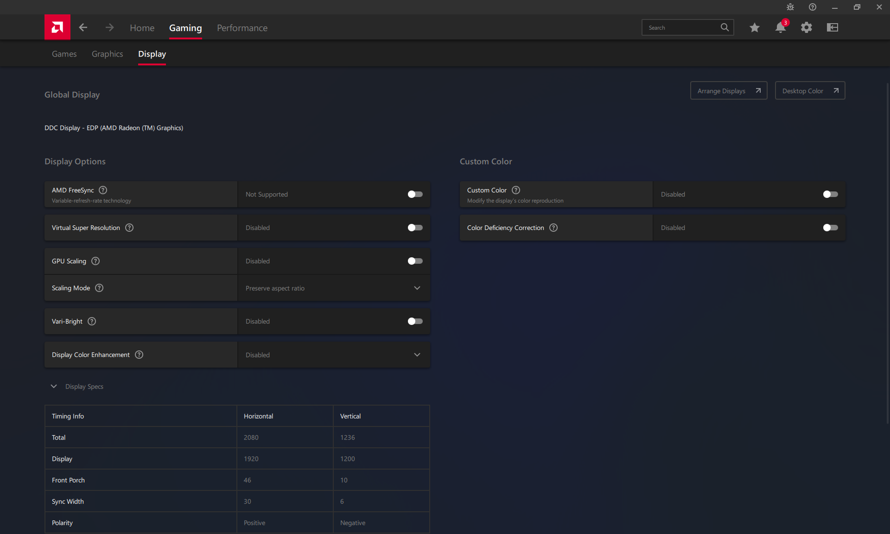This screenshot has height=534, width=890.
Task: Show GPU Scaling help tooltip icon
Action: (95, 261)
